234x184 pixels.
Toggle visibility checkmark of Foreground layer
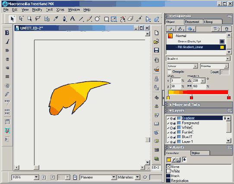(168, 123)
